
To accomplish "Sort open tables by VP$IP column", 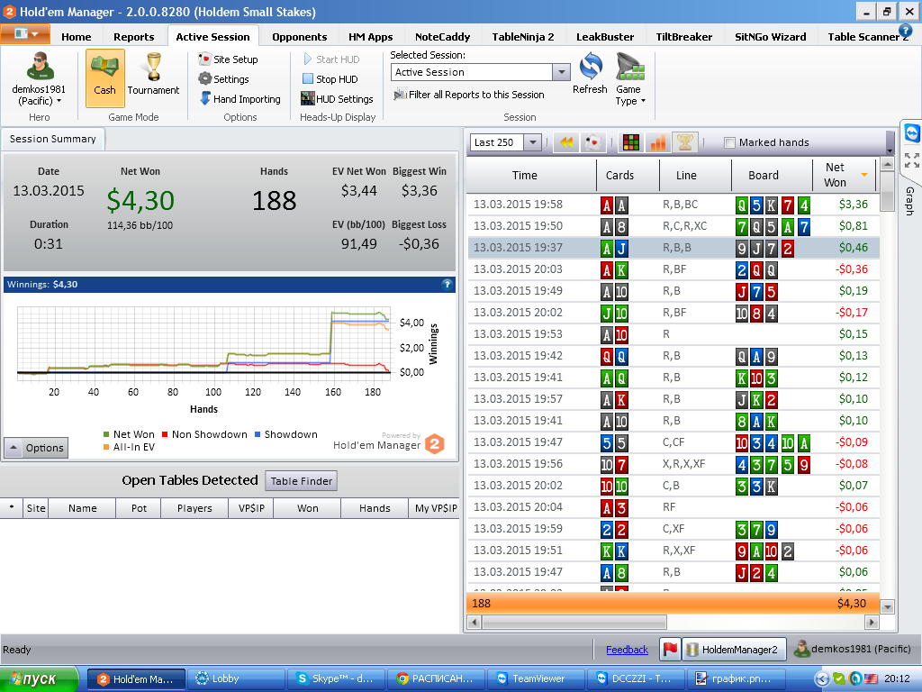I will tap(251, 508).
